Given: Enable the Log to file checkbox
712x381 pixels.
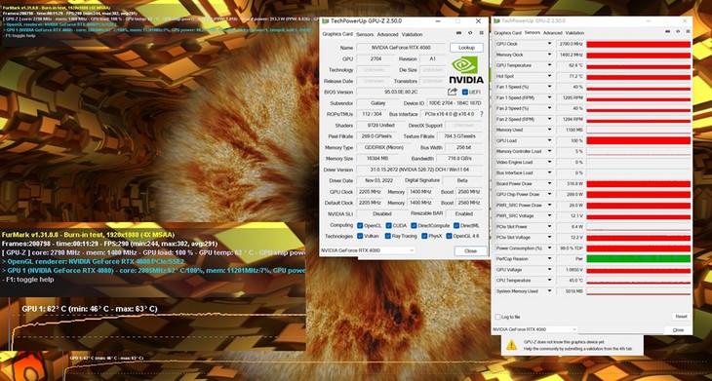Looking at the screenshot, I should 498,317.
